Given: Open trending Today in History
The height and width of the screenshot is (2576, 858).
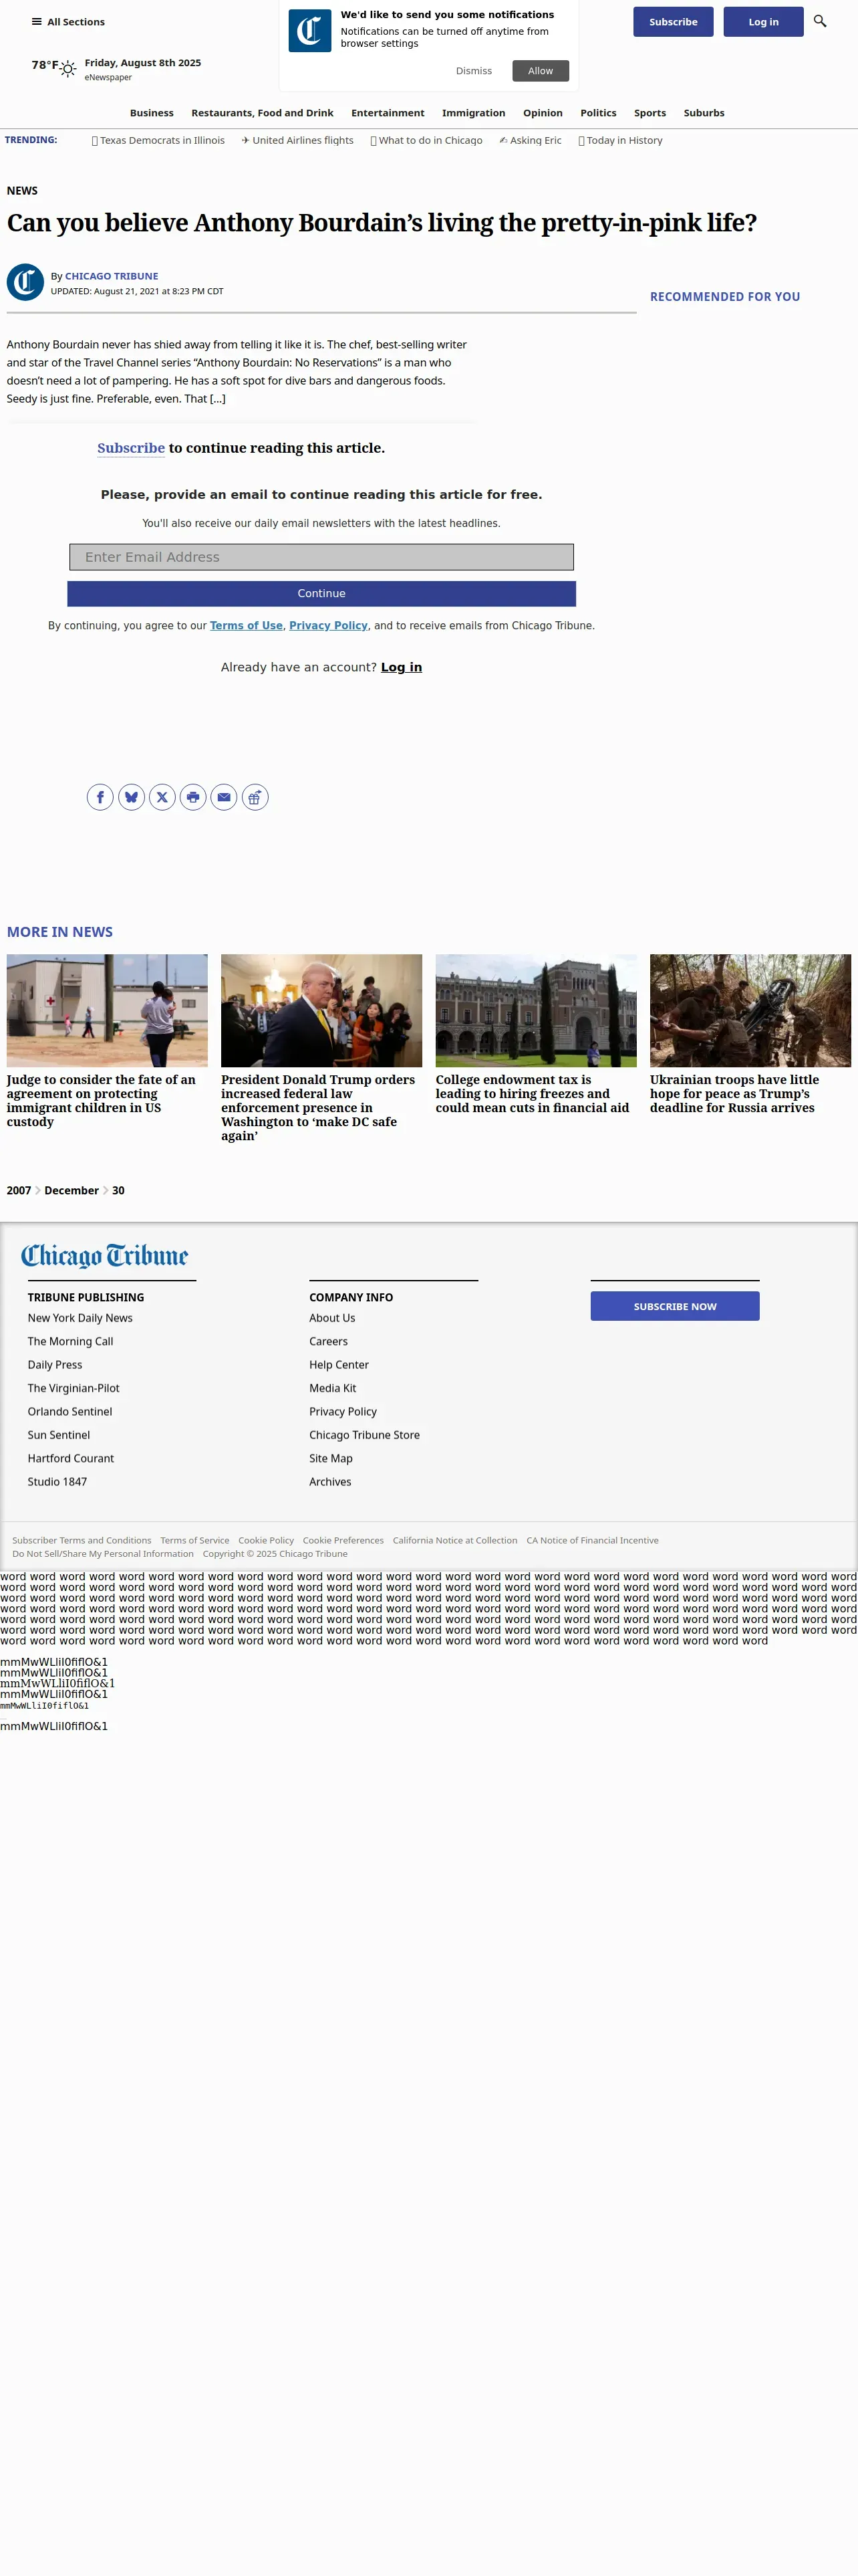Looking at the screenshot, I should (x=620, y=140).
